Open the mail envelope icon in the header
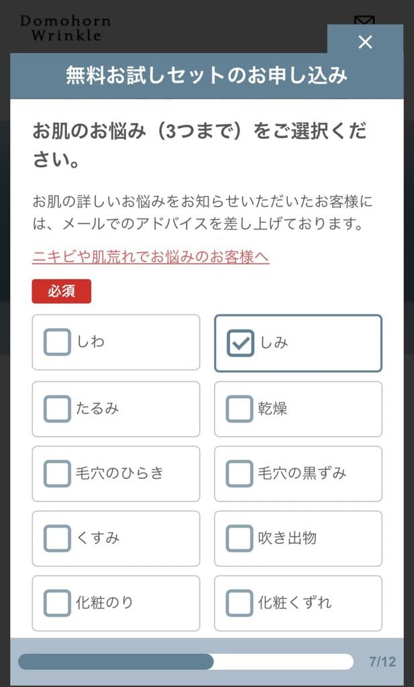 click(x=363, y=20)
